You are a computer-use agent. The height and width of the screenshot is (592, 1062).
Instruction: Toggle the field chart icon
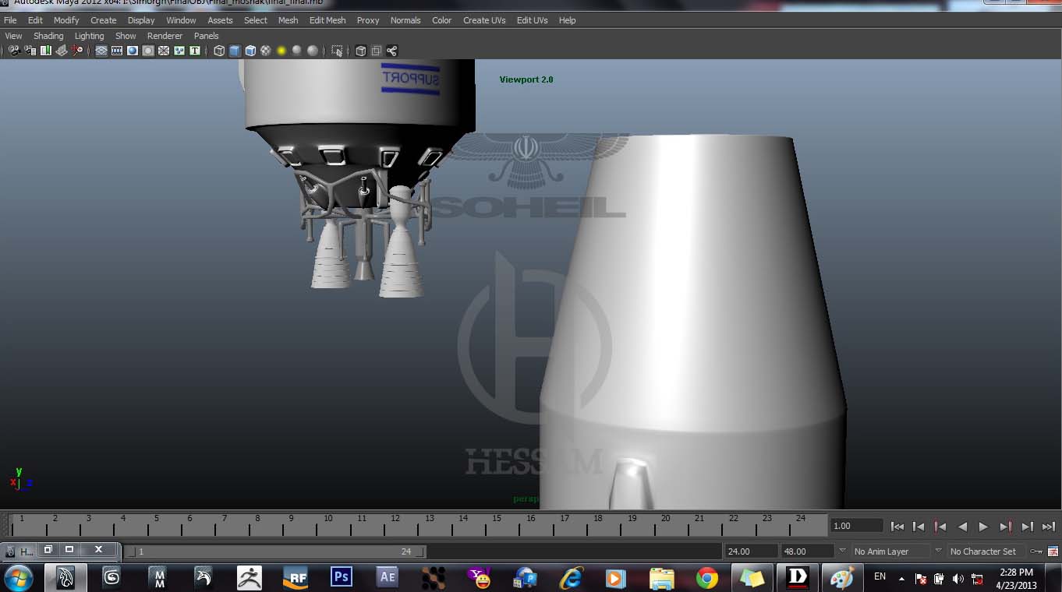(x=164, y=51)
